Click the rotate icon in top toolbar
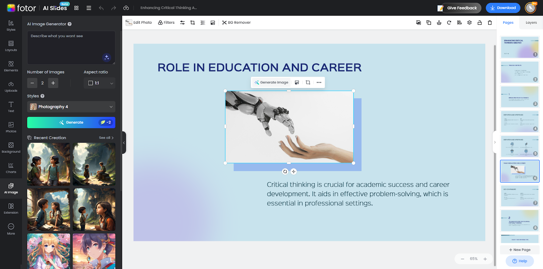Image resolution: width=543 pixels, height=269 pixels. [x=449, y=23]
